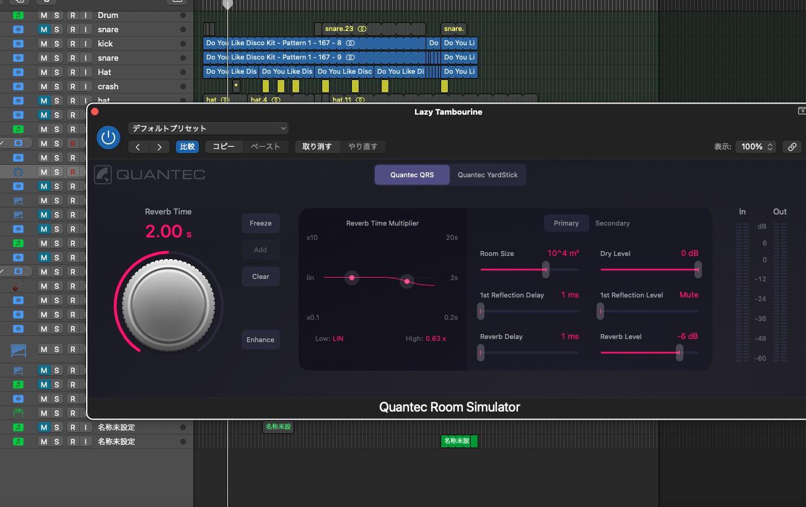Image resolution: width=806 pixels, height=507 pixels.
Task: Click the large Reverb Time knob
Action: point(169,306)
